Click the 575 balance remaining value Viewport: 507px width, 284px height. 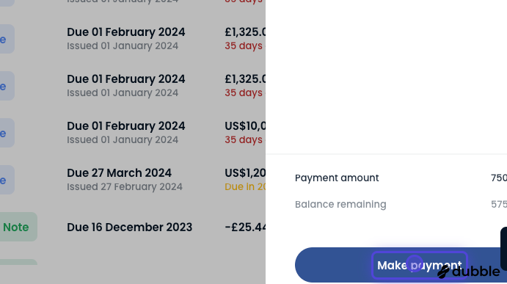pyautogui.click(x=499, y=205)
